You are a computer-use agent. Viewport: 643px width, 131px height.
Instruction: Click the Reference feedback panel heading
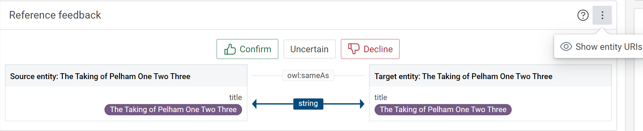coord(55,15)
